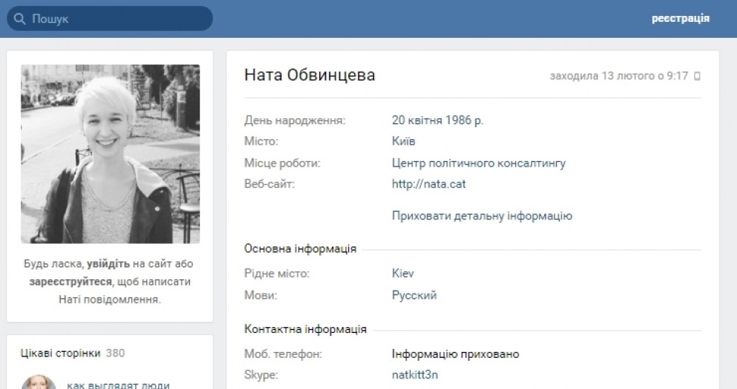The height and width of the screenshot is (389, 737).
Task: Open the Цікаві сторінки section header
Action: pyautogui.click(x=60, y=353)
